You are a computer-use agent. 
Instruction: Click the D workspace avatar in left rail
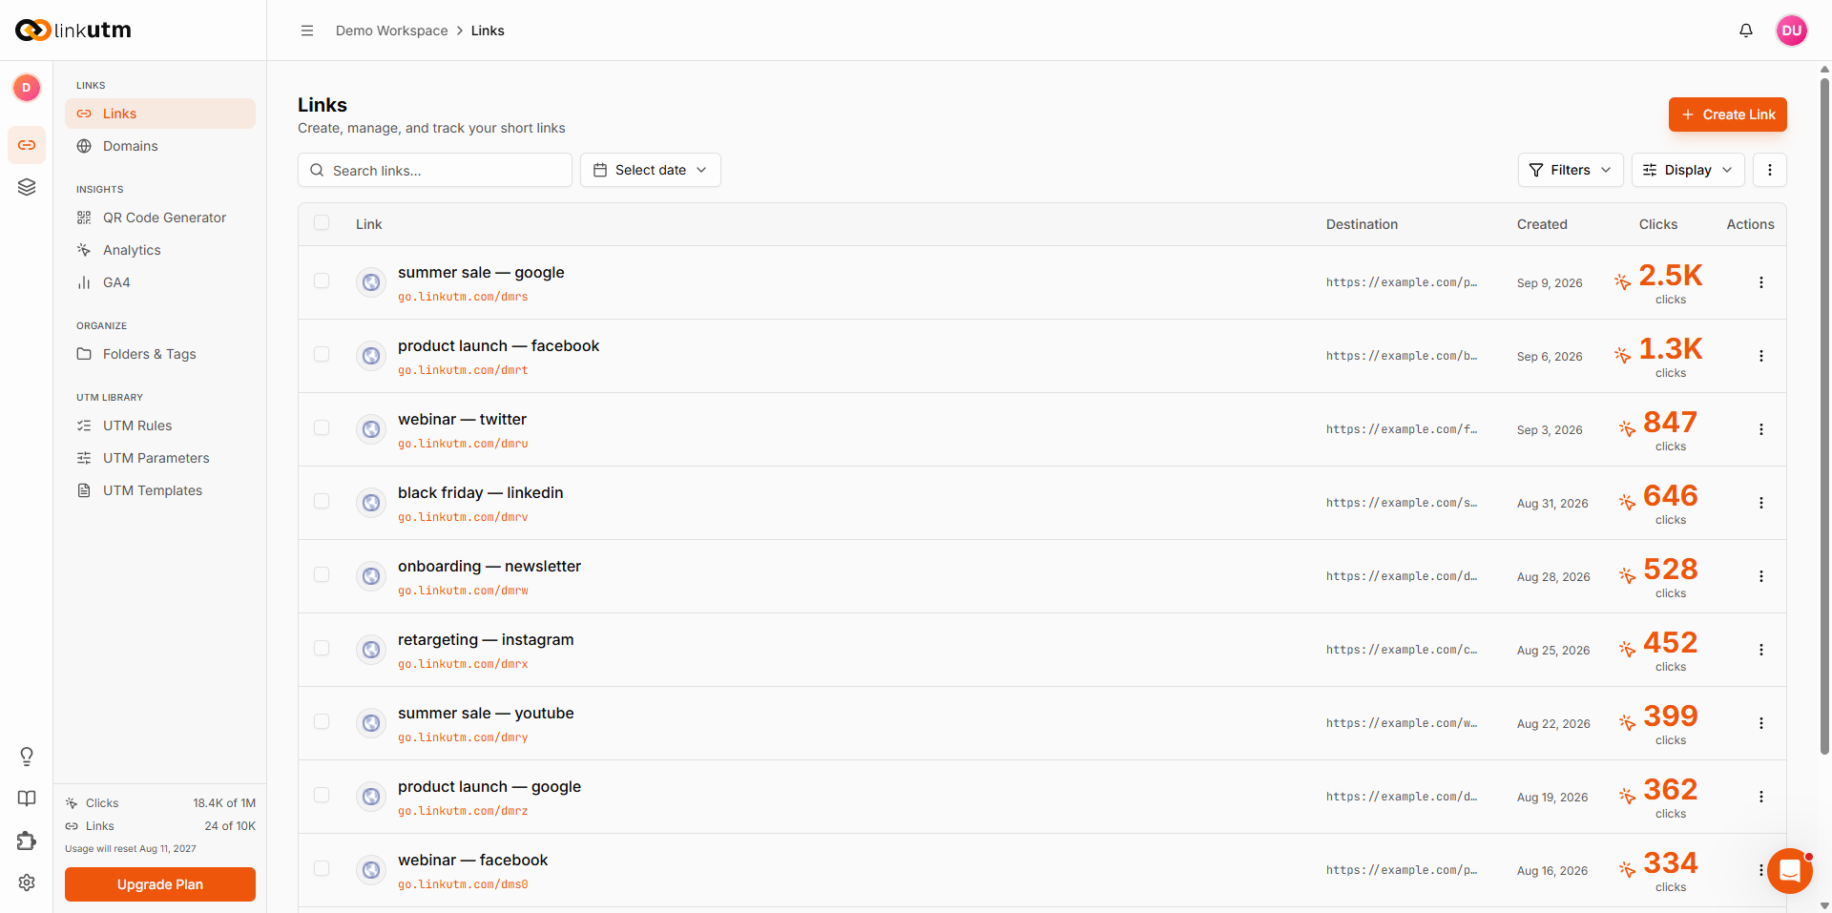(x=27, y=88)
